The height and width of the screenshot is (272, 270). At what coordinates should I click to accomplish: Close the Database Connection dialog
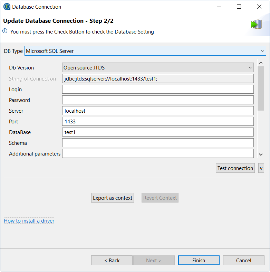[259, 7]
